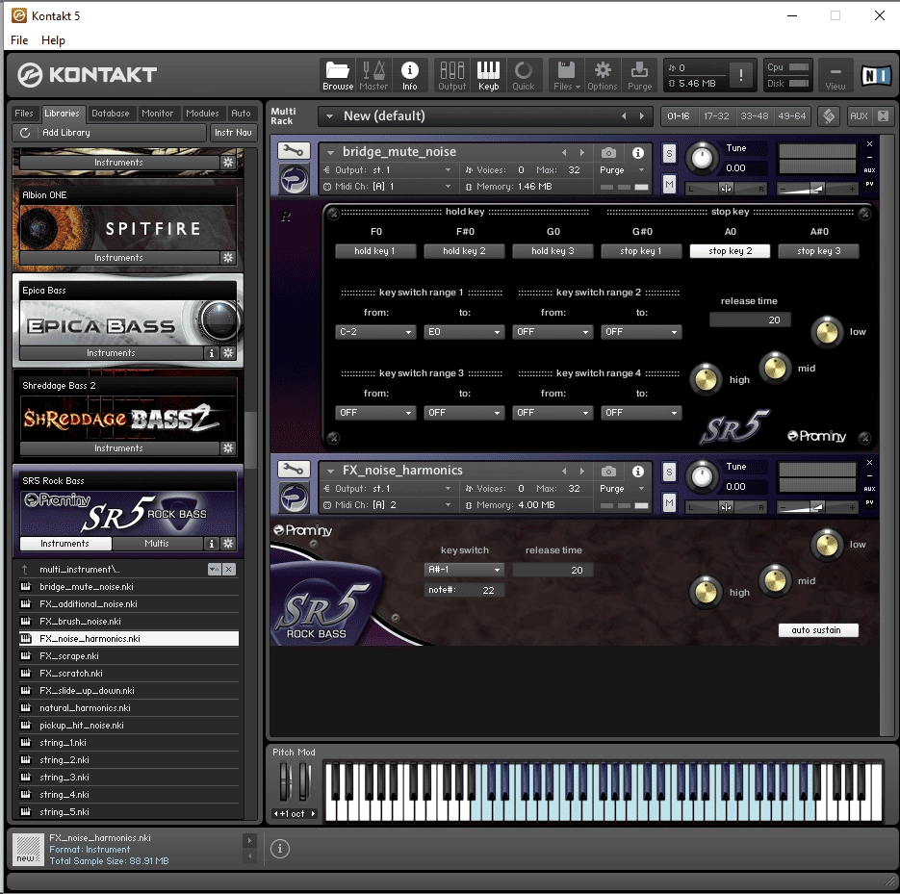This screenshot has width=900, height=894.
Task: Open key switch range 1 to dropdown E0
Action: (464, 332)
